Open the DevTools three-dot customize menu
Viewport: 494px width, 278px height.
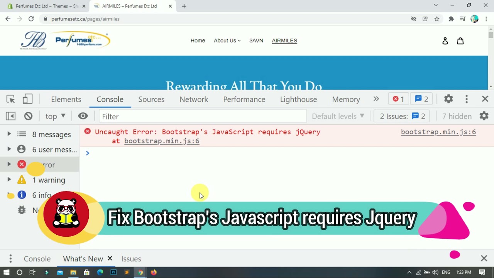[467, 99]
